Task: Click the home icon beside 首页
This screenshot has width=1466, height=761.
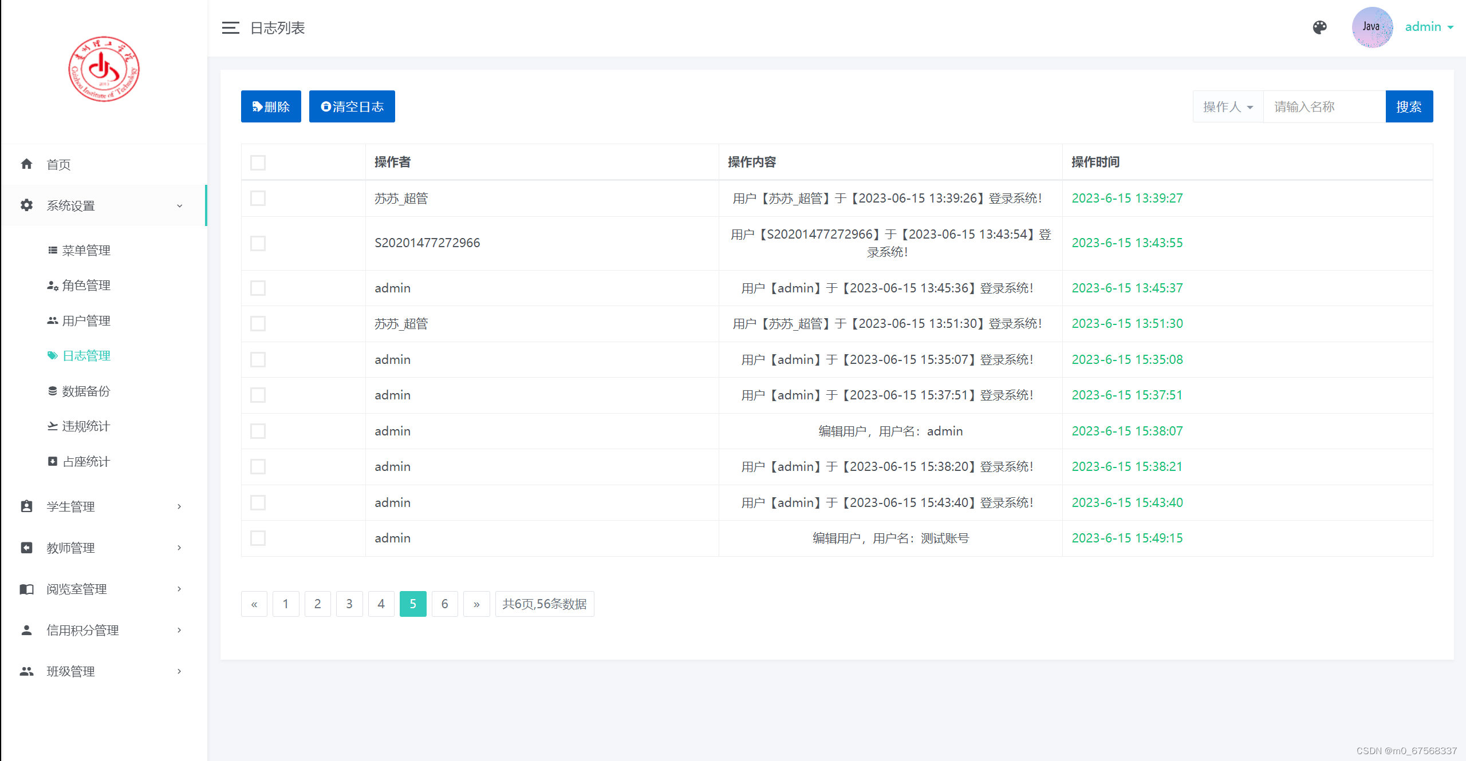Action: pos(26,164)
